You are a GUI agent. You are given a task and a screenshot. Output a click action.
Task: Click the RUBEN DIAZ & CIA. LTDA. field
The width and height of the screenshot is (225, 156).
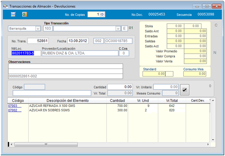80,53
